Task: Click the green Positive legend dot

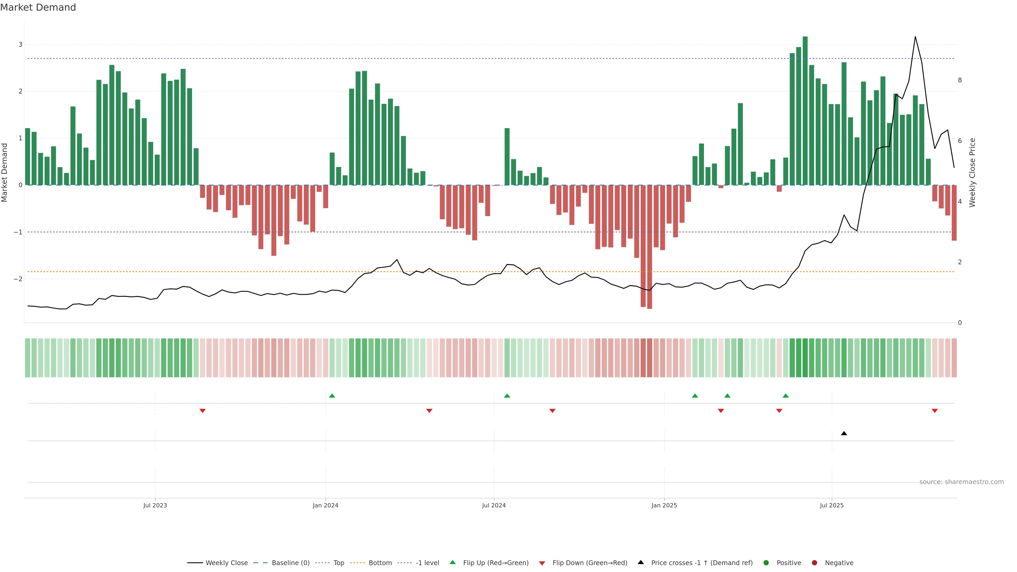Action: point(766,563)
